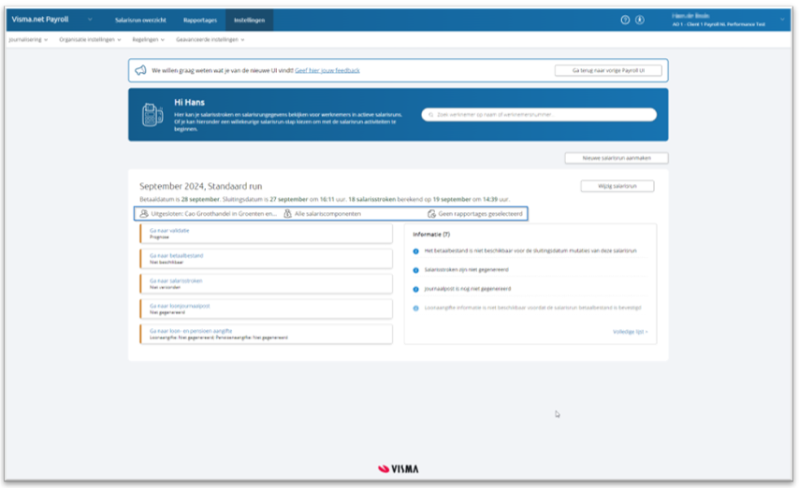Click the megaphone feedback icon
Viewport: 799px width, 488px height.
140,70
